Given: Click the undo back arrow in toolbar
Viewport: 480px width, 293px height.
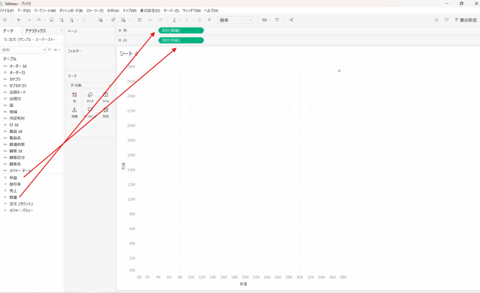Looking at the screenshot, I should 19,20.
